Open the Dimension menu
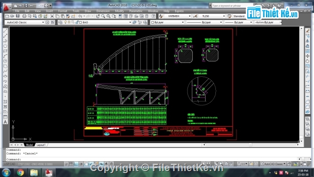The image size is (314, 177). pyautogui.click(x=103, y=11)
